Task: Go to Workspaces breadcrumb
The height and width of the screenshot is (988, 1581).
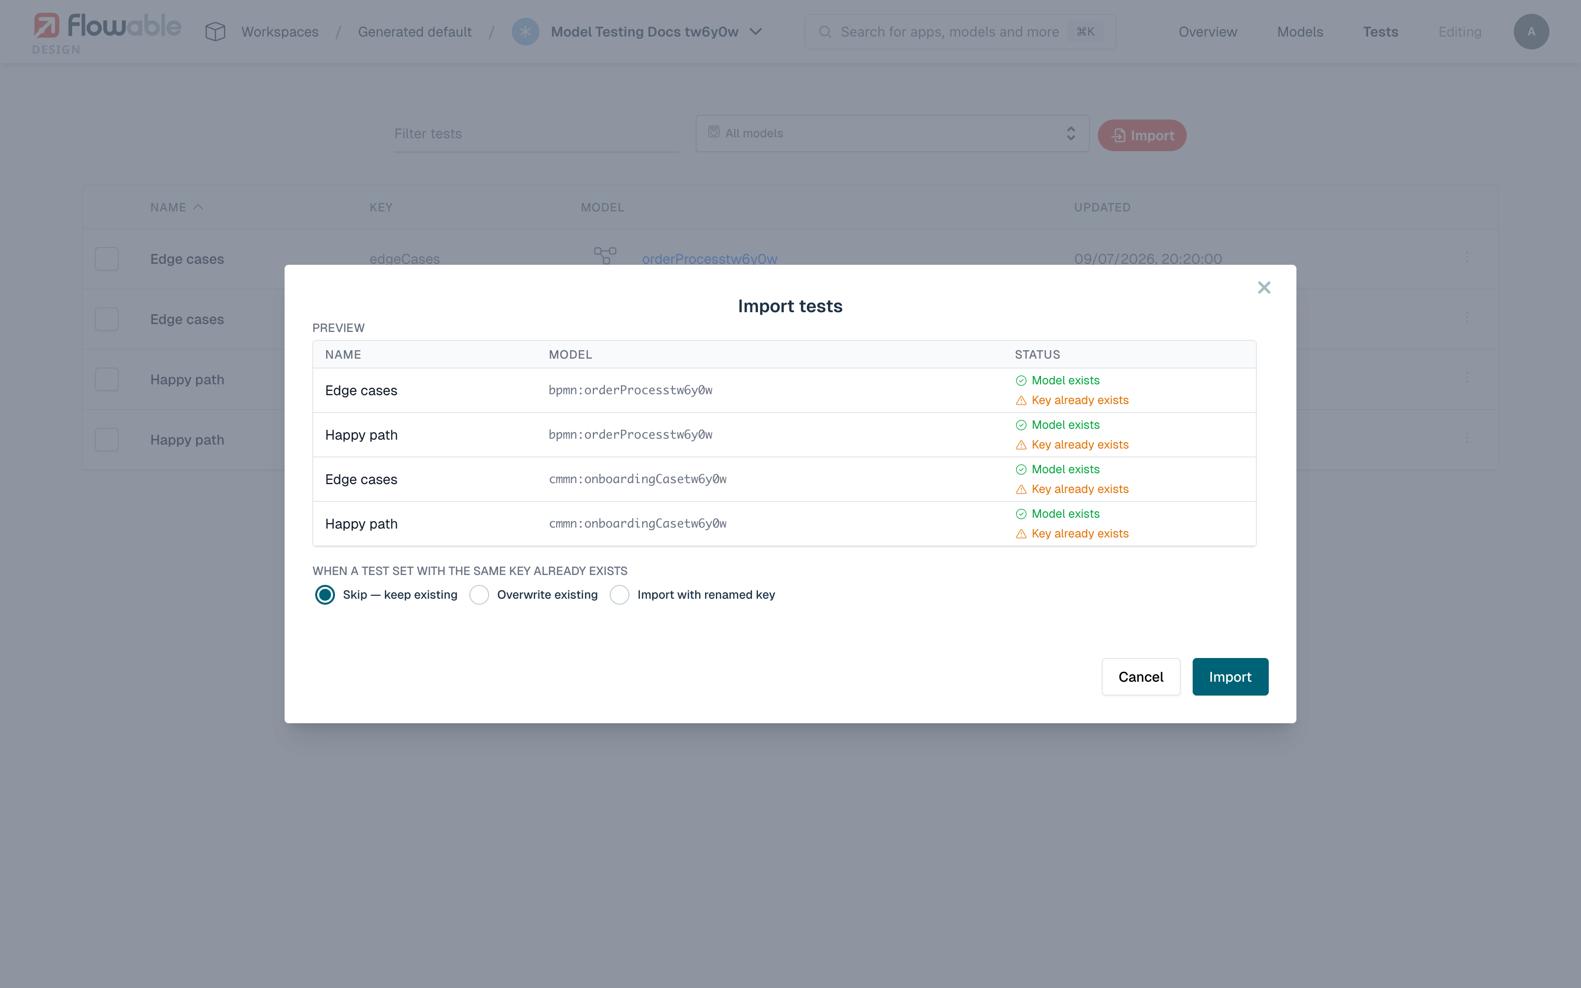Action: (x=280, y=31)
